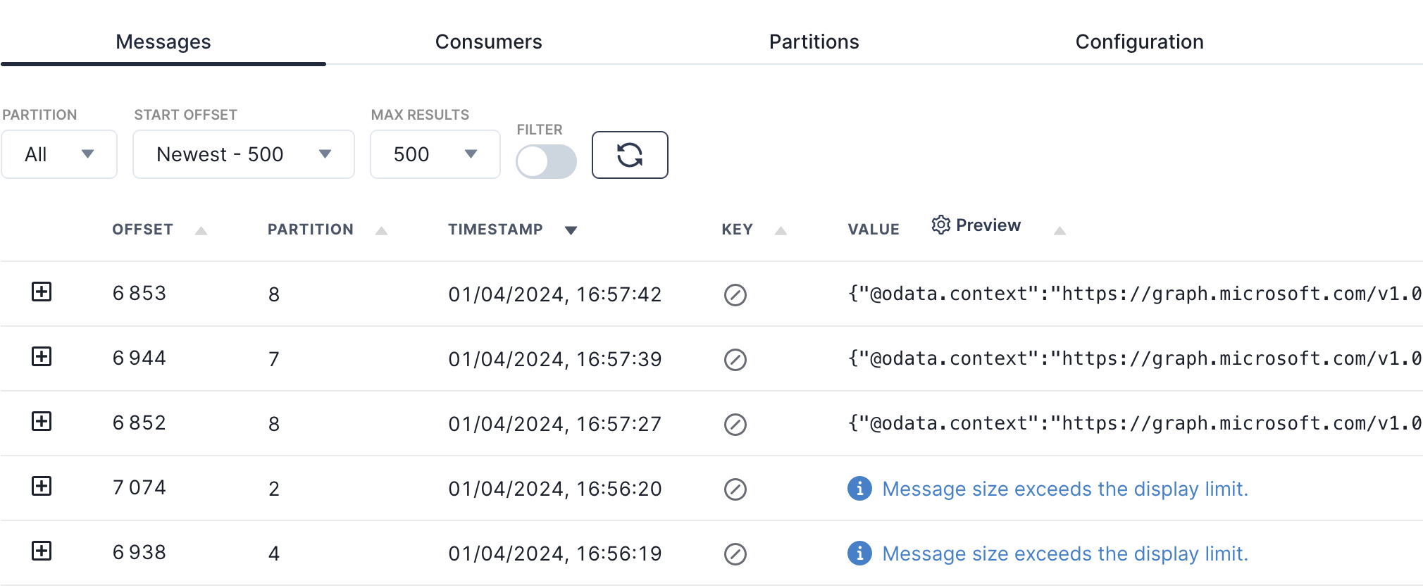Open the Configuration tab

pos(1139,42)
